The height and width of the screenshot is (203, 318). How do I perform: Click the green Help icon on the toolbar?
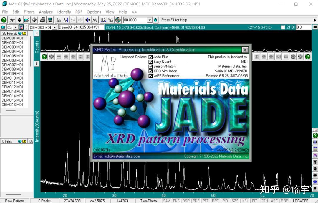pos(4,20)
